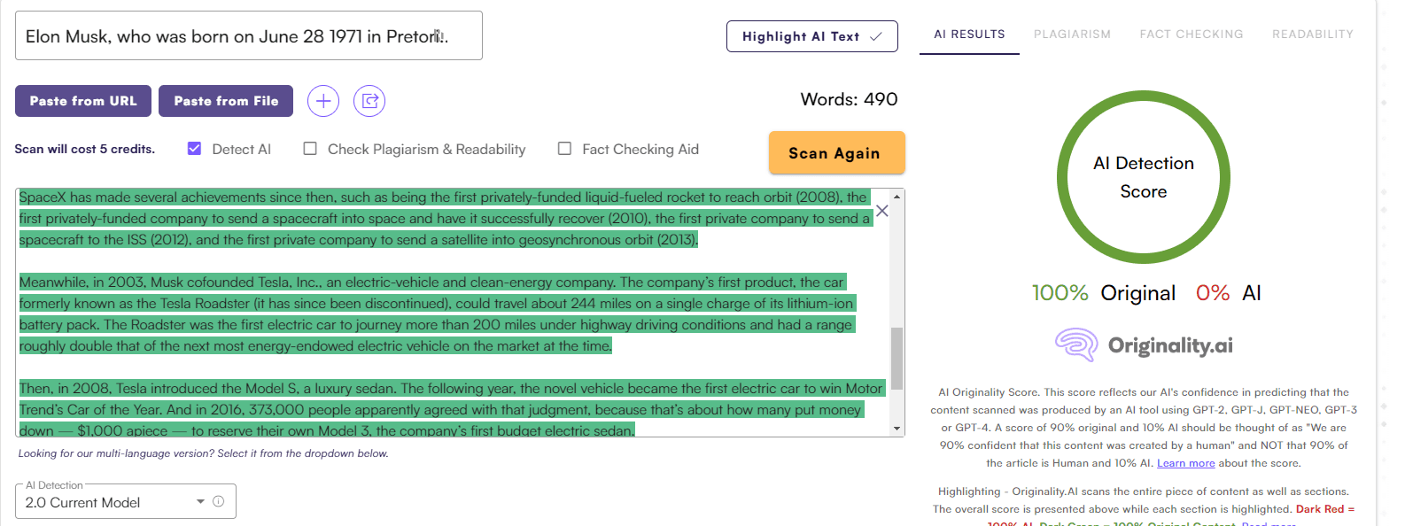The width and height of the screenshot is (1405, 526).
Task: Switch to the Plagiarism tab
Action: pos(1072,35)
